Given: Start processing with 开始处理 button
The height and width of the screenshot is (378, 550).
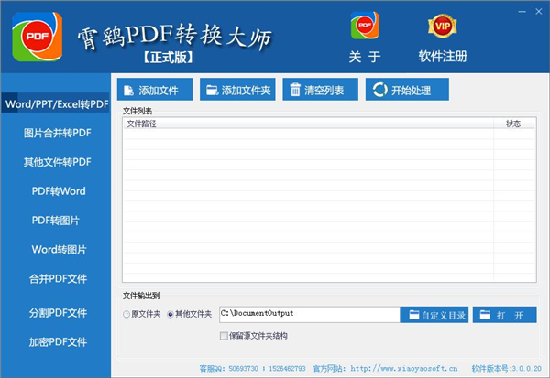Looking at the screenshot, I should pos(408,90).
